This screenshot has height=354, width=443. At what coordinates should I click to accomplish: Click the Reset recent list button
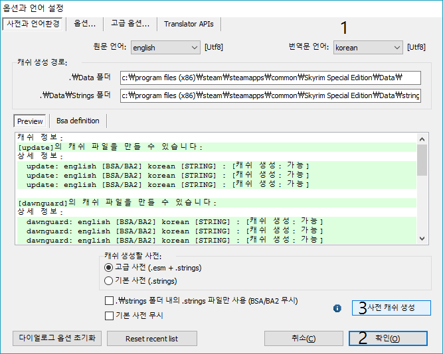[151, 339]
